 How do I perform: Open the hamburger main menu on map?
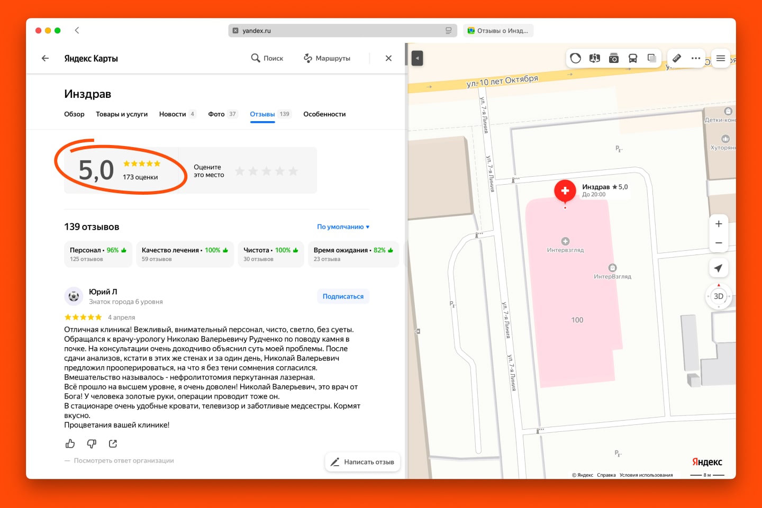721,58
